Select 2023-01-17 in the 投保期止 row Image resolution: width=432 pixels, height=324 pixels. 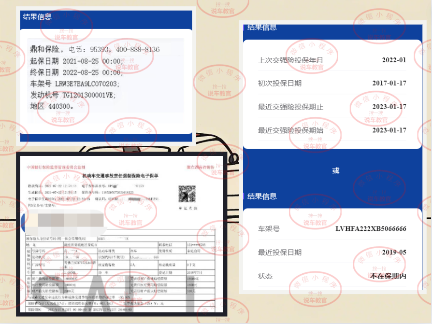pos(389,107)
